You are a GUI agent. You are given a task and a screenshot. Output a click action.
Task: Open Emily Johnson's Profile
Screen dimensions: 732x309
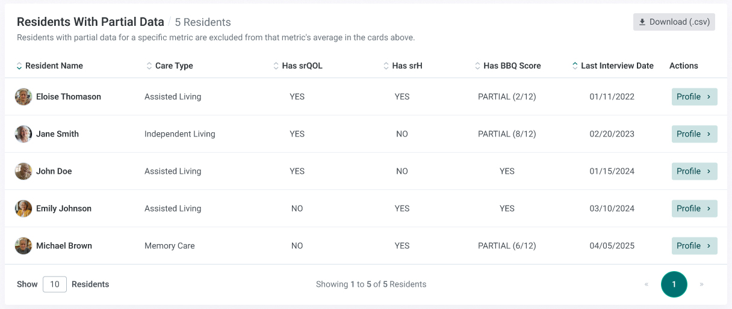(694, 209)
